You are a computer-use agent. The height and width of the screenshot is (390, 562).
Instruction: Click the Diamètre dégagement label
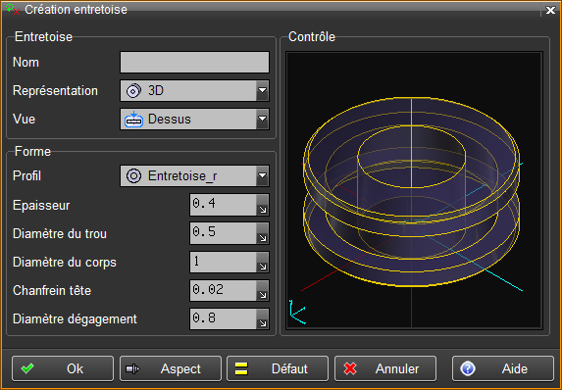[x=75, y=318]
